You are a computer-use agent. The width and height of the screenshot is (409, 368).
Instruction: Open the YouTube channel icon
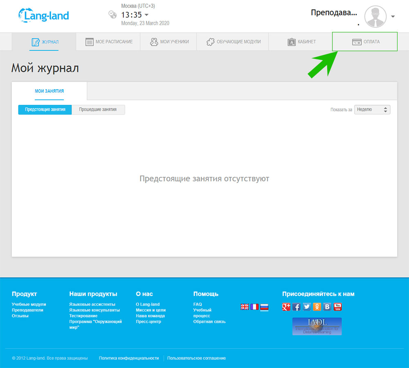(337, 307)
